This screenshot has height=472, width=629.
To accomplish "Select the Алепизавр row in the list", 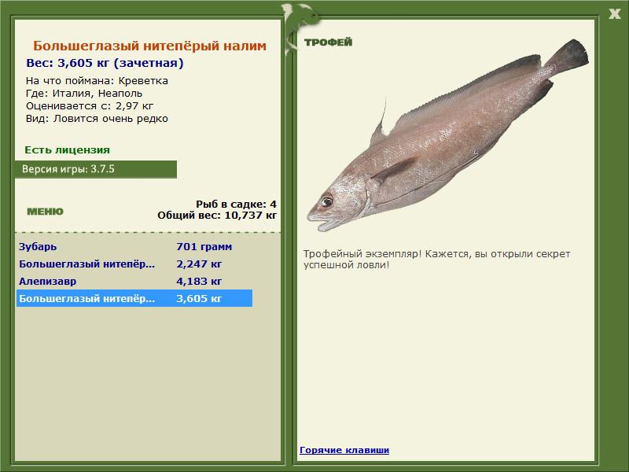I will pyautogui.click(x=134, y=281).
